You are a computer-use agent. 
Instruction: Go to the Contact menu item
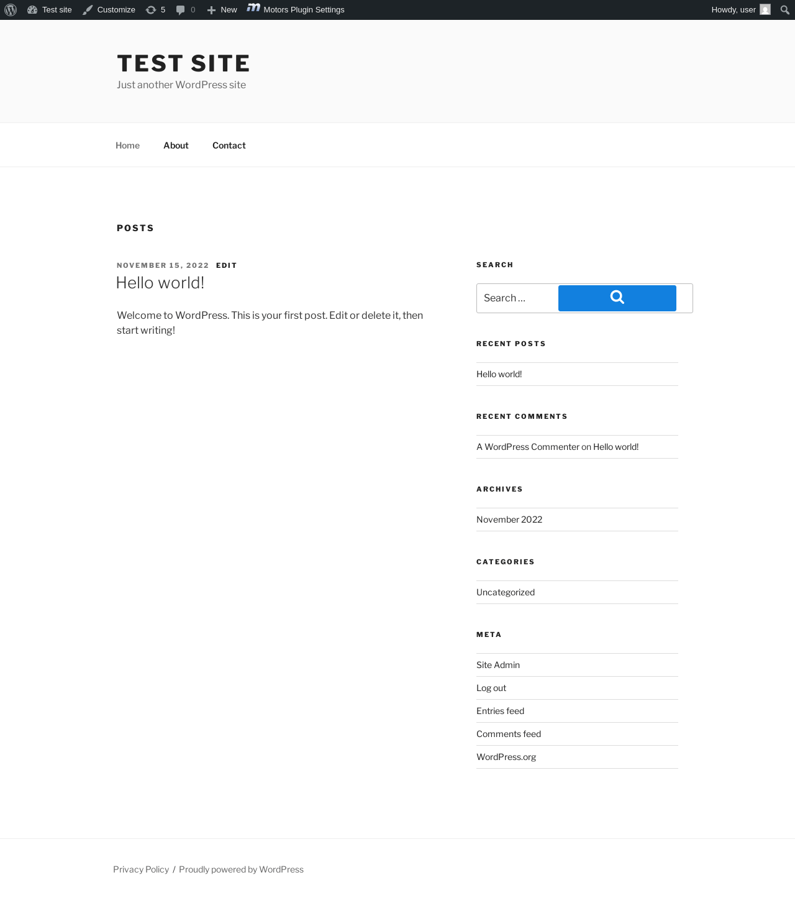(229, 145)
